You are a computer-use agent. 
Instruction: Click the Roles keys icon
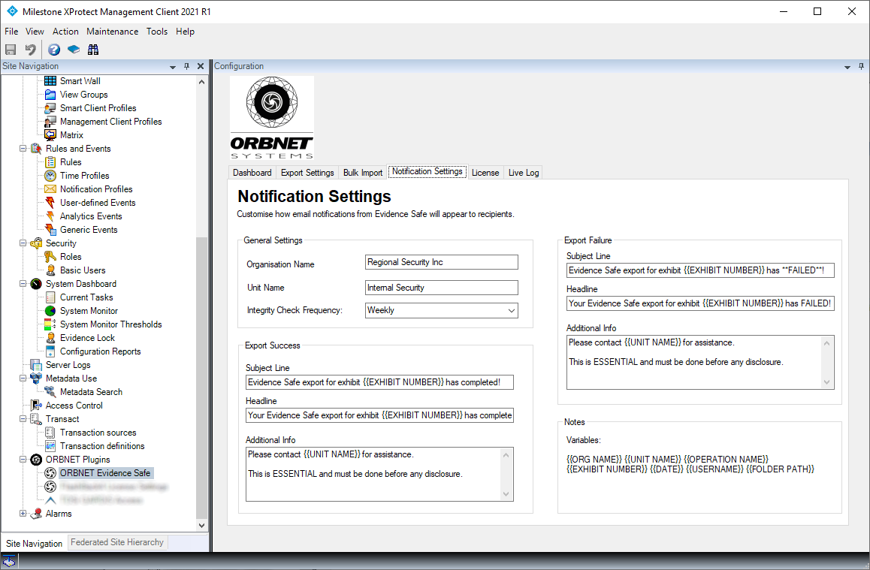50,257
